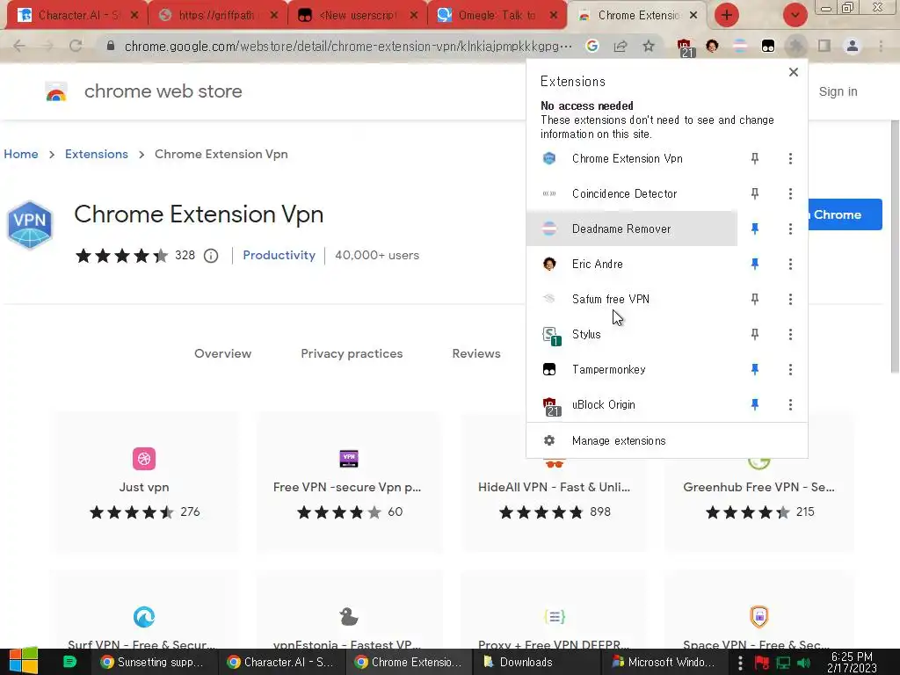Screen dimensions: 900x675
Task: Open more options for Coincidence Detector
Action: tap(790, 193)
